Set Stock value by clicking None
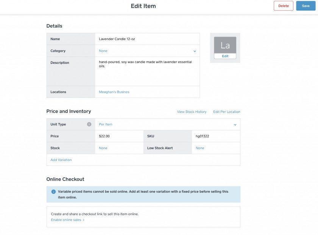Screen dimensions: 318x235 [103, 148]
